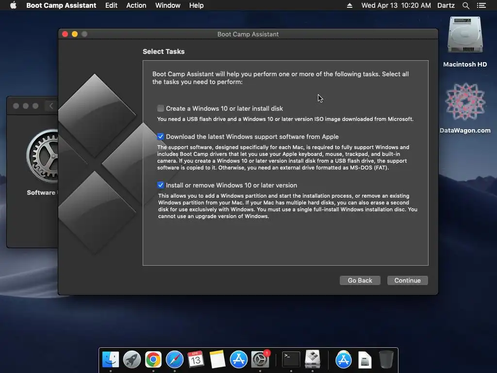Click back chevron in background preferences window
497x373 pixels.
coord(51,106)
